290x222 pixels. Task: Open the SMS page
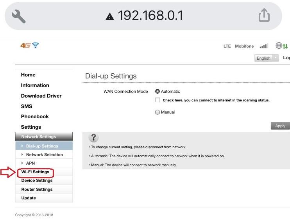(x=27, y=106)
